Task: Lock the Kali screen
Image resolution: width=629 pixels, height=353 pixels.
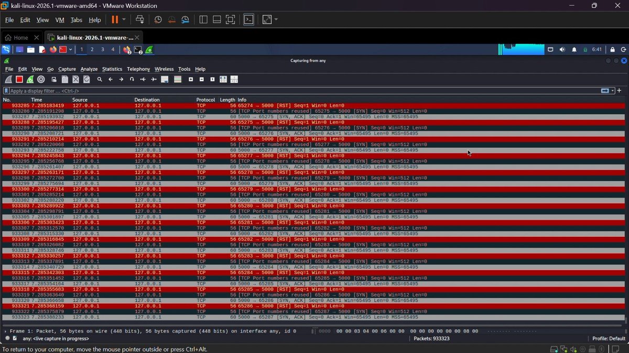Action: pos(612,50)
